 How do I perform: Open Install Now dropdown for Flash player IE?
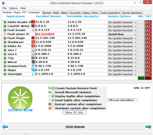(122, 34)
